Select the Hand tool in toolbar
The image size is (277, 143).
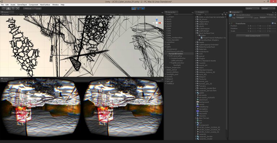click(x=4, y=8)
